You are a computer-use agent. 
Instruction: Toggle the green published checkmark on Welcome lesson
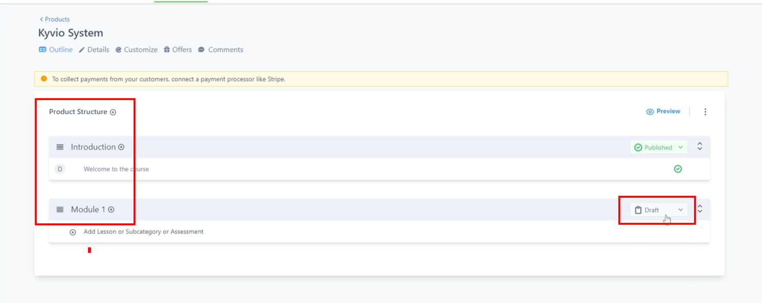point(678,169)
